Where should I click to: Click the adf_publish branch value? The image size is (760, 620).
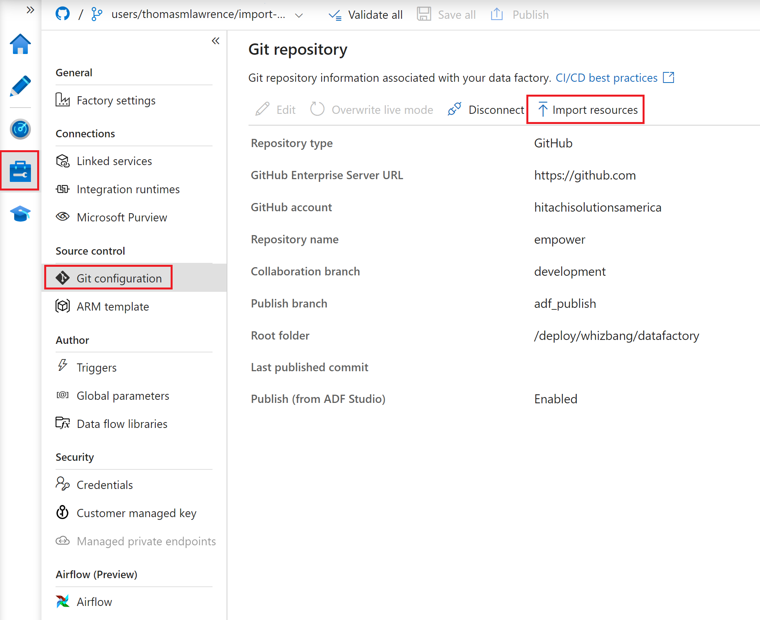565,304
